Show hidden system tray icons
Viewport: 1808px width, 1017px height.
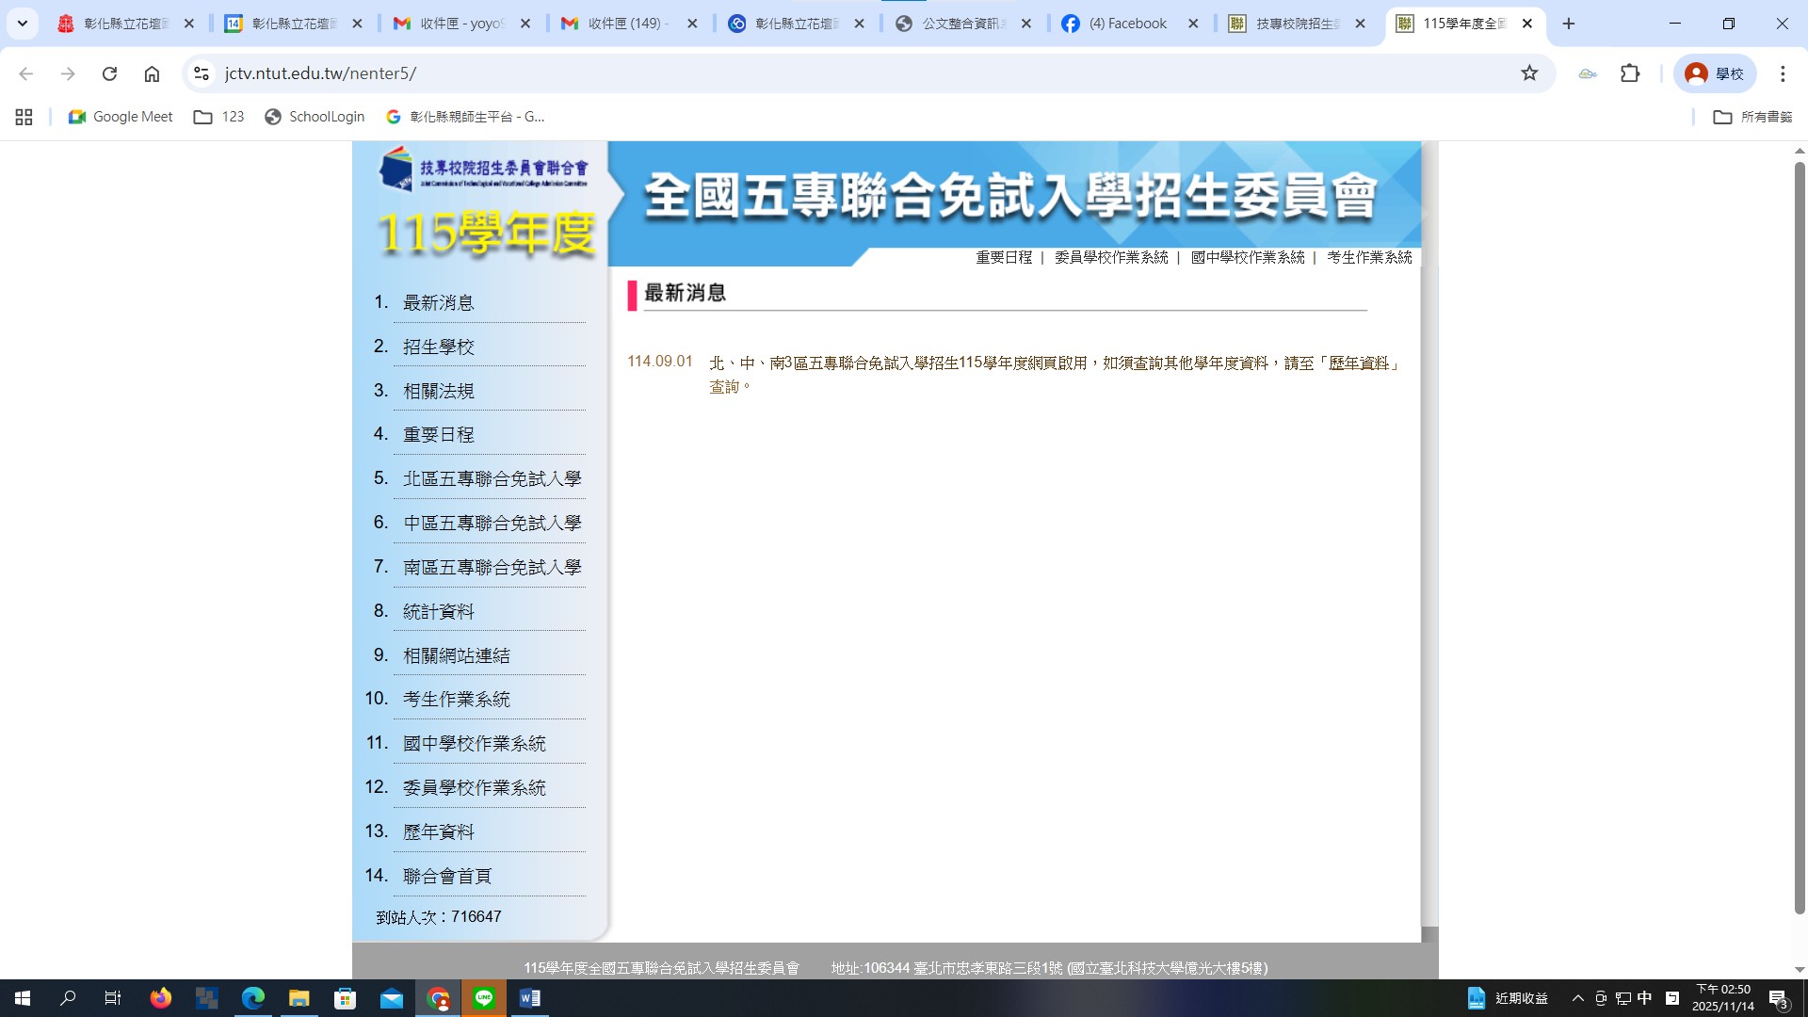tap(1578, 998)
